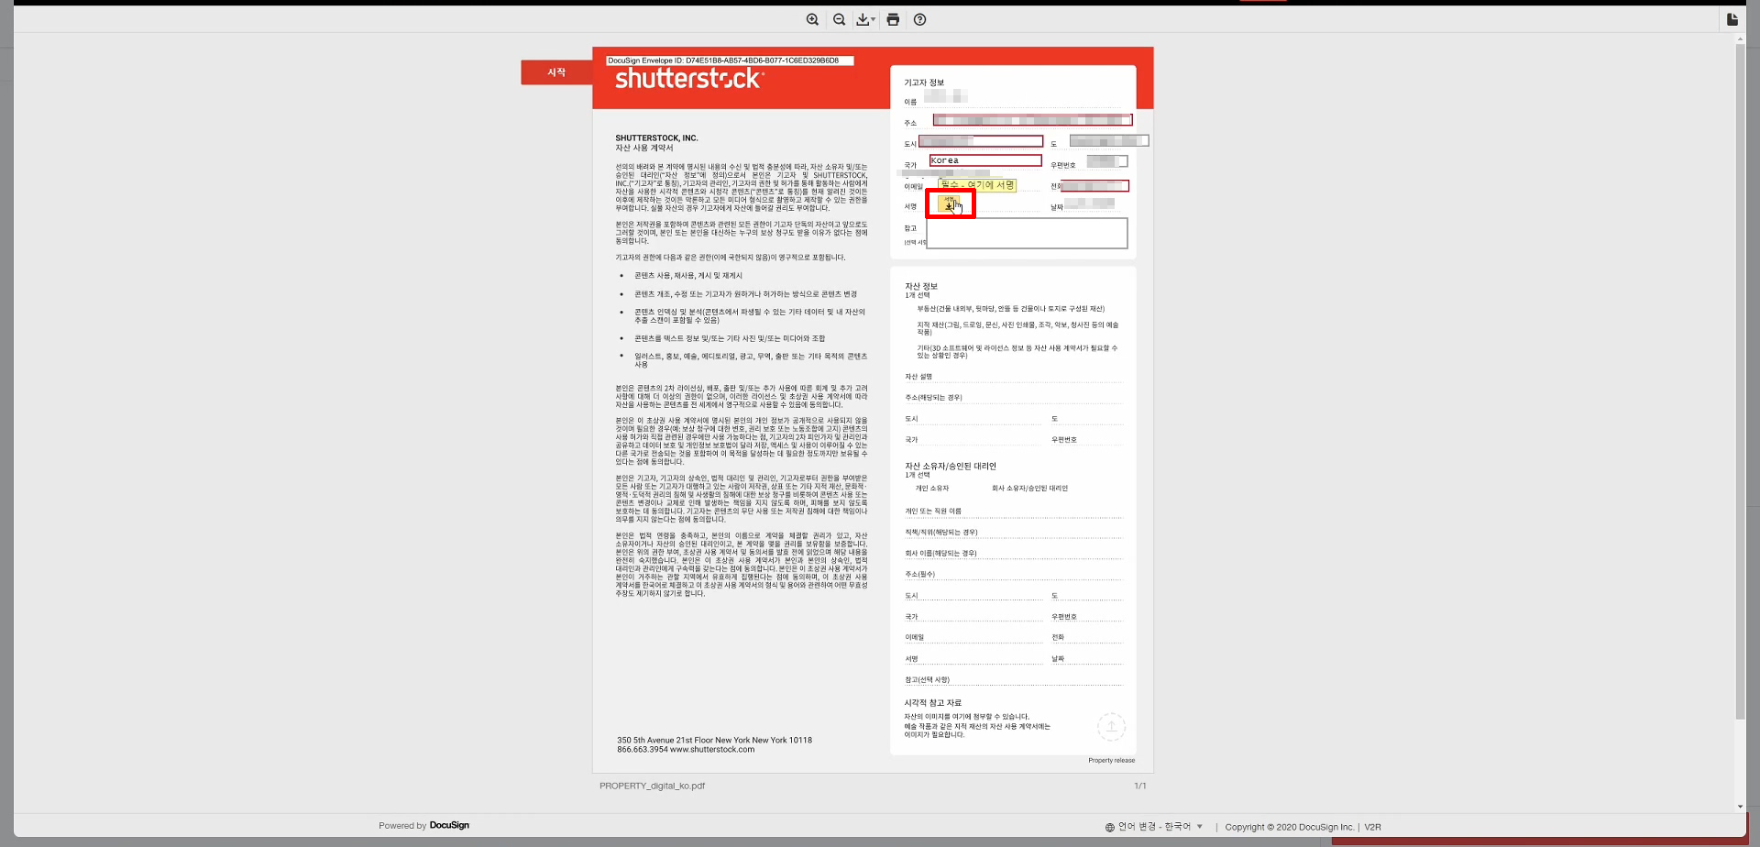Zoom out of the document
This screenshot has height=847, width=1760.
839,19
